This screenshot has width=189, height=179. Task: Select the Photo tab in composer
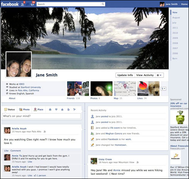pos(24,109)
